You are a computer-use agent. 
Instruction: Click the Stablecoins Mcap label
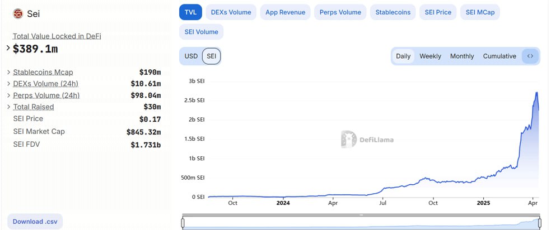[x=43, y=73]
